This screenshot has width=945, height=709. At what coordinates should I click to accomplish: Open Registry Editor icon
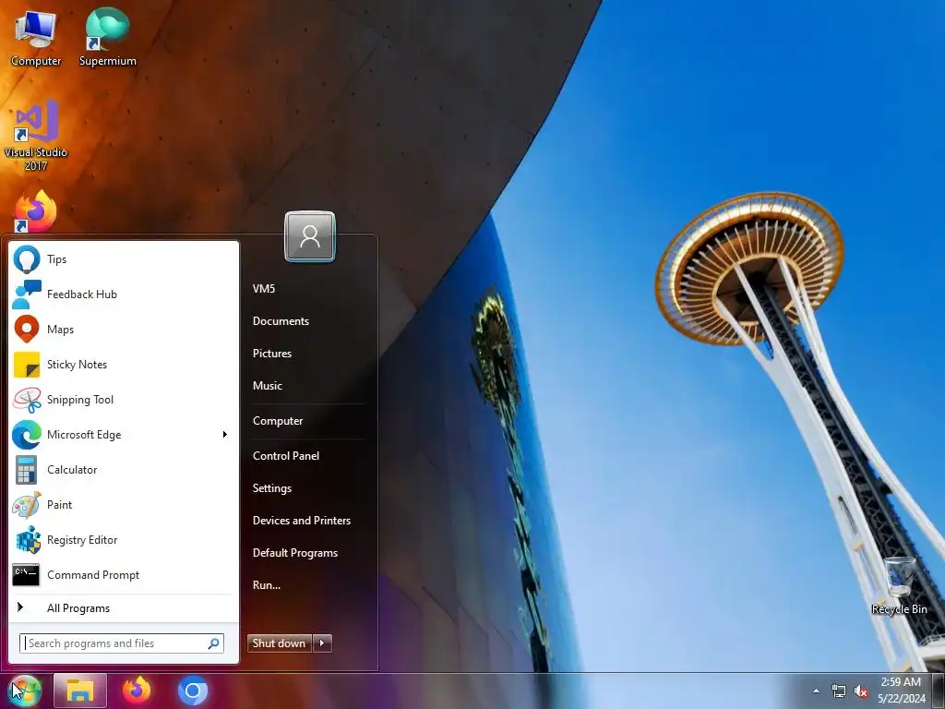click(x=27, y=540)
